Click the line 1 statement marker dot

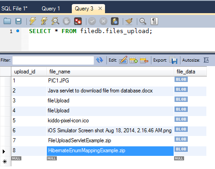[18, 31]
